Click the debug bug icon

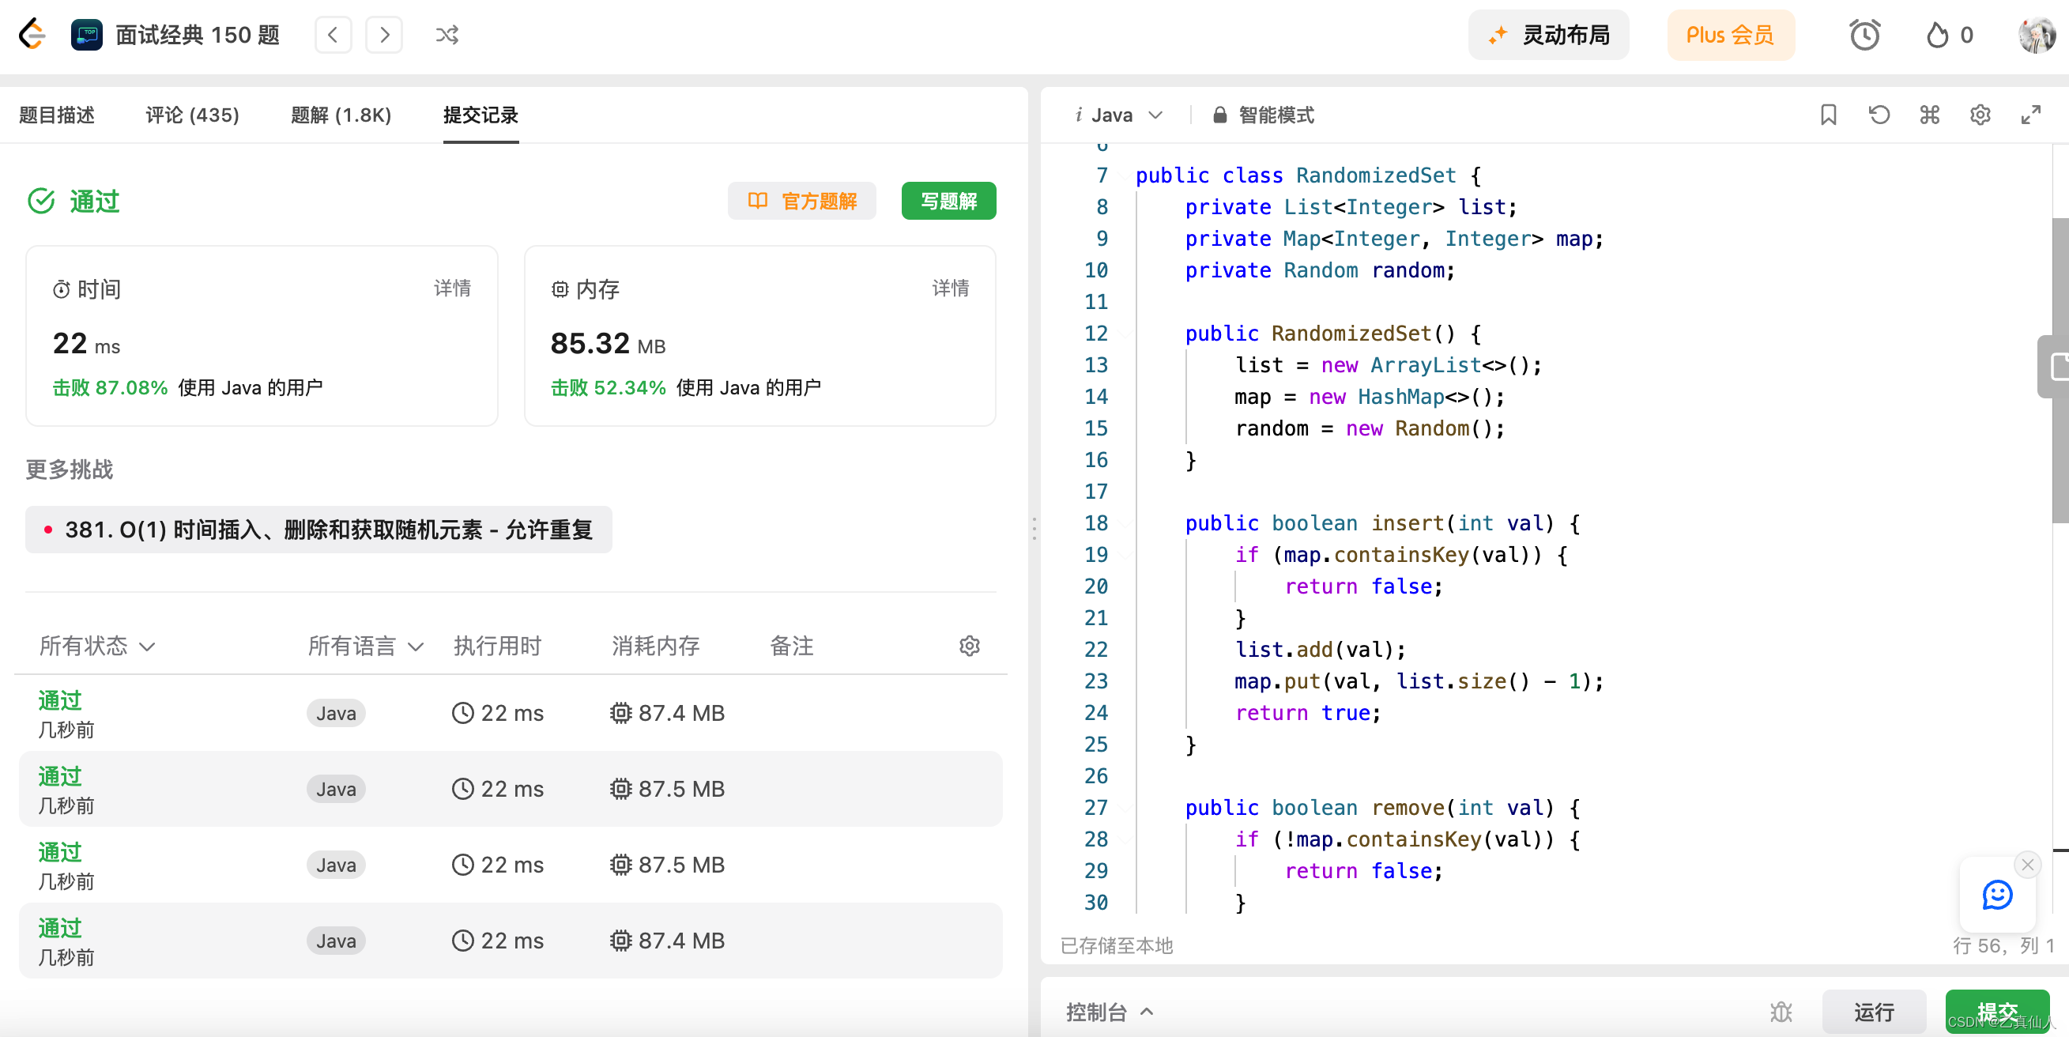tap(1781, 1011)
